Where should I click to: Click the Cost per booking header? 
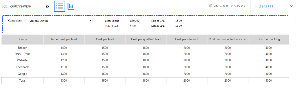click(268, 39)
